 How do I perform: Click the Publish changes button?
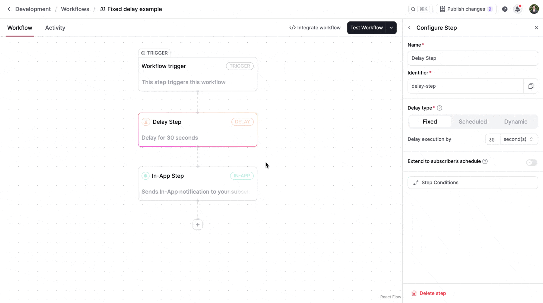[x=466, y=9]
